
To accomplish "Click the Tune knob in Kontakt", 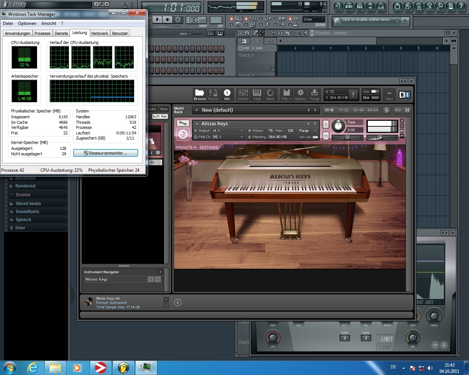I will tap(338, 126).
